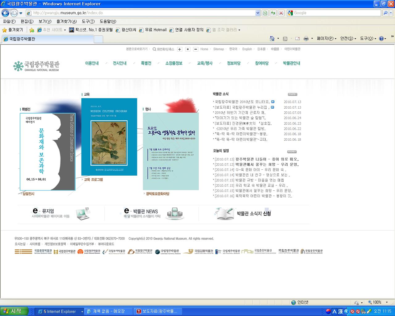Screen dimensions: 395x316
Task: Click the Stop loading red X icon
Action: point(281,13)
